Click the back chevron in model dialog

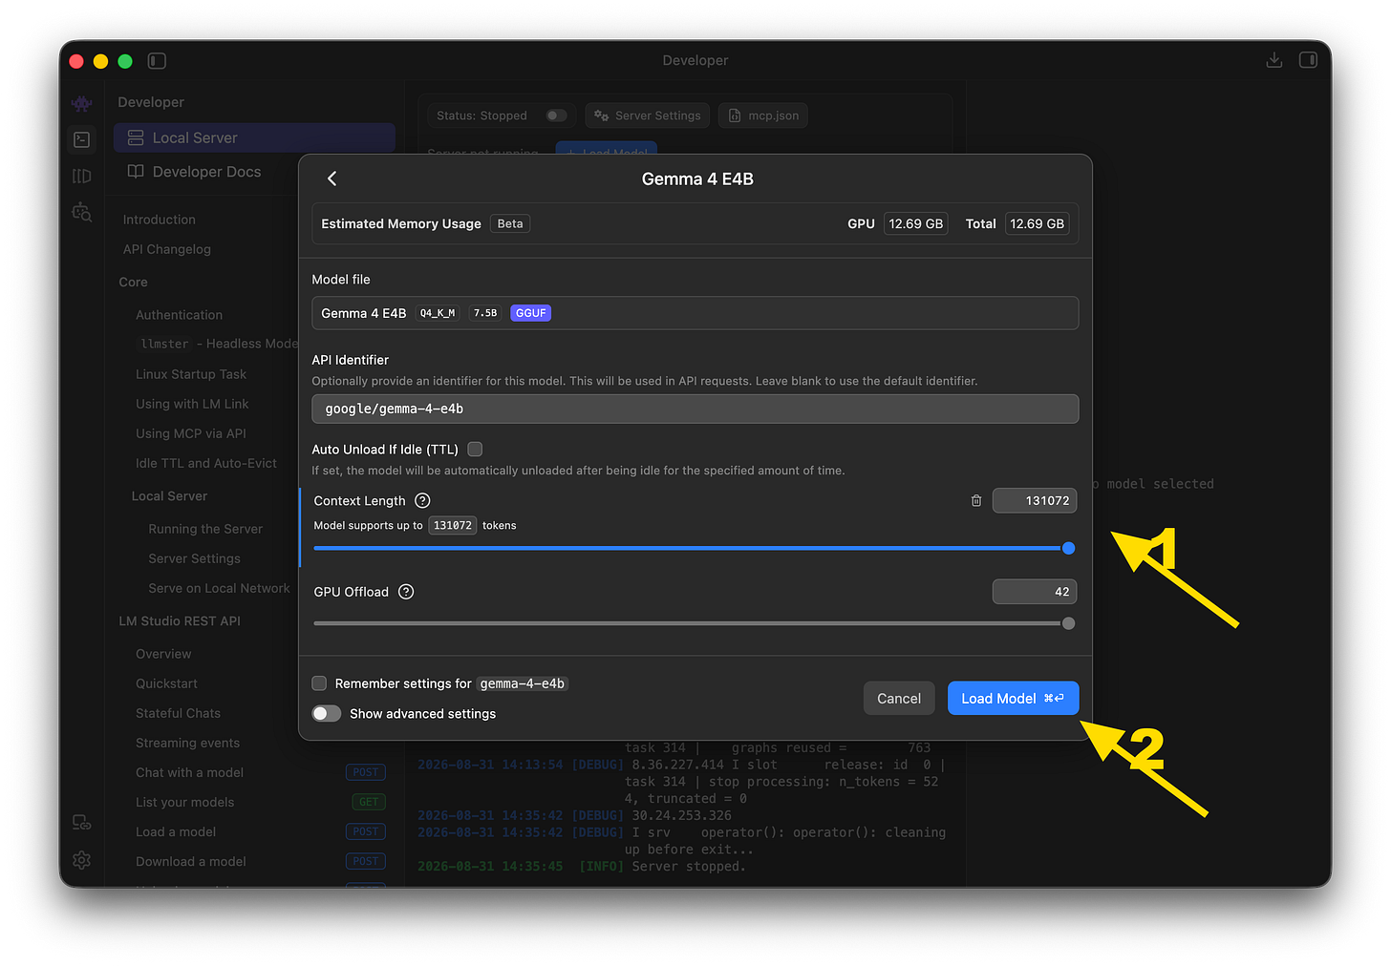point(332,178)
